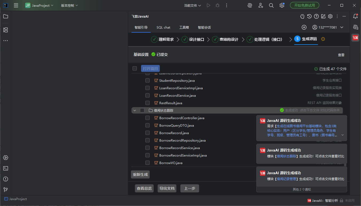The image size is (361, 206).
Task: Switch to the 工具箱 tab
Action: click(184, 27)
